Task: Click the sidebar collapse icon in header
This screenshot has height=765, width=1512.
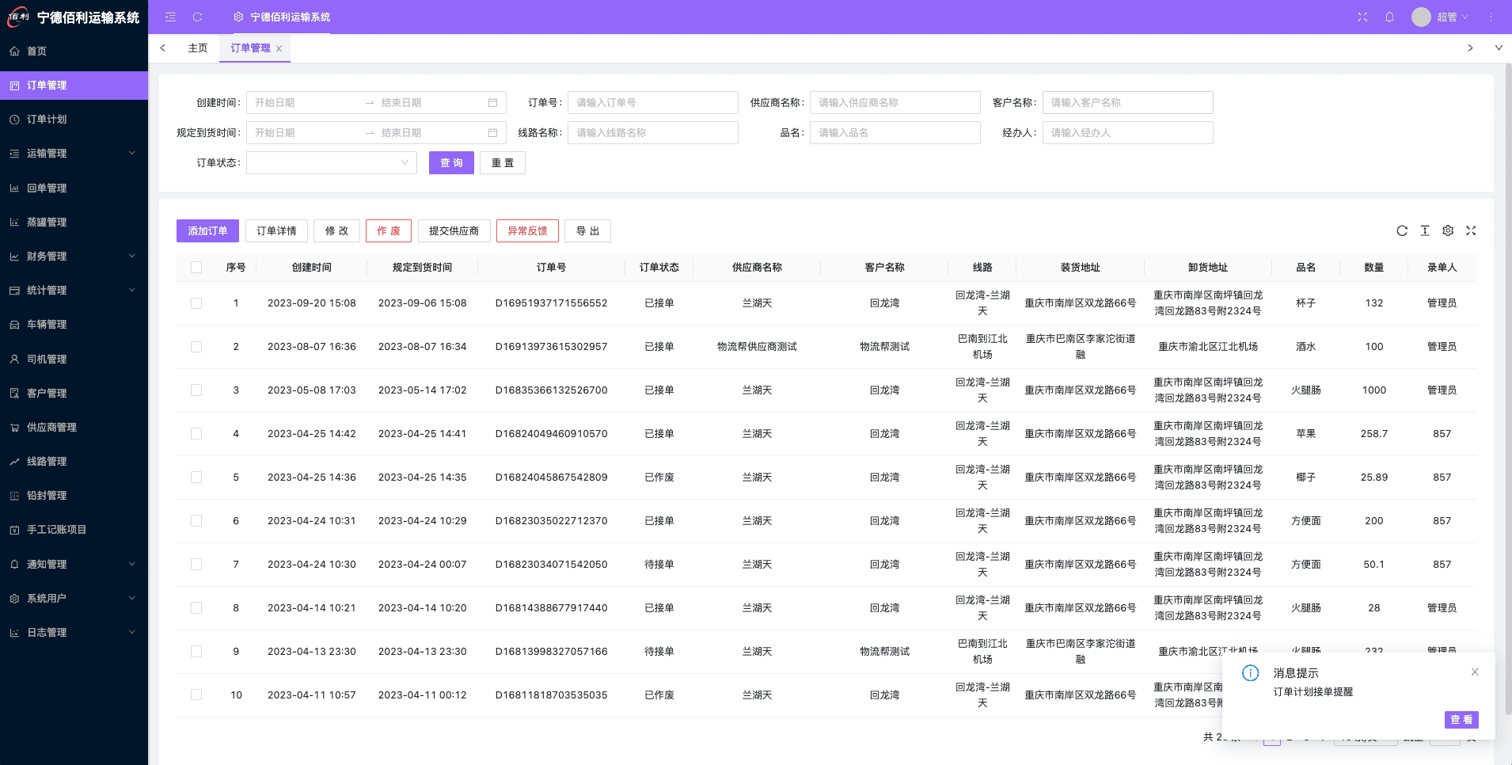Action: [x=170, y=17]
